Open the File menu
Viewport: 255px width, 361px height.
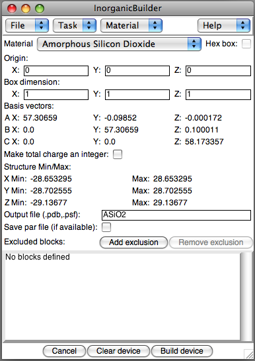27,25
